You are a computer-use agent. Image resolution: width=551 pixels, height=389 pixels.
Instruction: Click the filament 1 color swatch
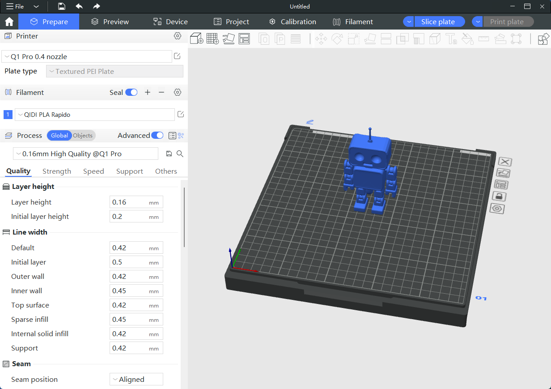pos(8,115)
